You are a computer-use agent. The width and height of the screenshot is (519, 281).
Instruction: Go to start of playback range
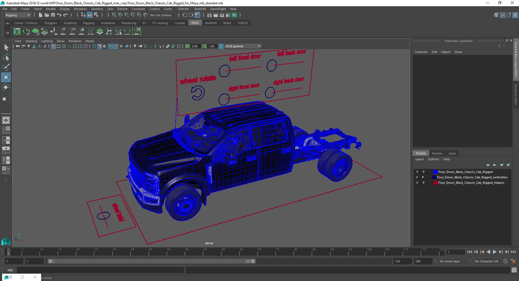(x=470, y=252)
